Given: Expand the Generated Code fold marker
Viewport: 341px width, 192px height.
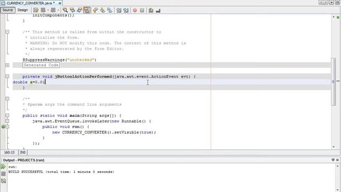Looking at the screenshot, I should tap(7, 65).
